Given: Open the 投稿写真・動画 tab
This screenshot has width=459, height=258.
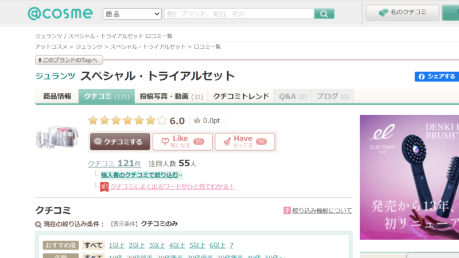Looking at the screenshot, I should pos(171,96).
